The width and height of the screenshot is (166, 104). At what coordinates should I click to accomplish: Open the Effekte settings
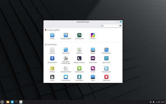52,36
